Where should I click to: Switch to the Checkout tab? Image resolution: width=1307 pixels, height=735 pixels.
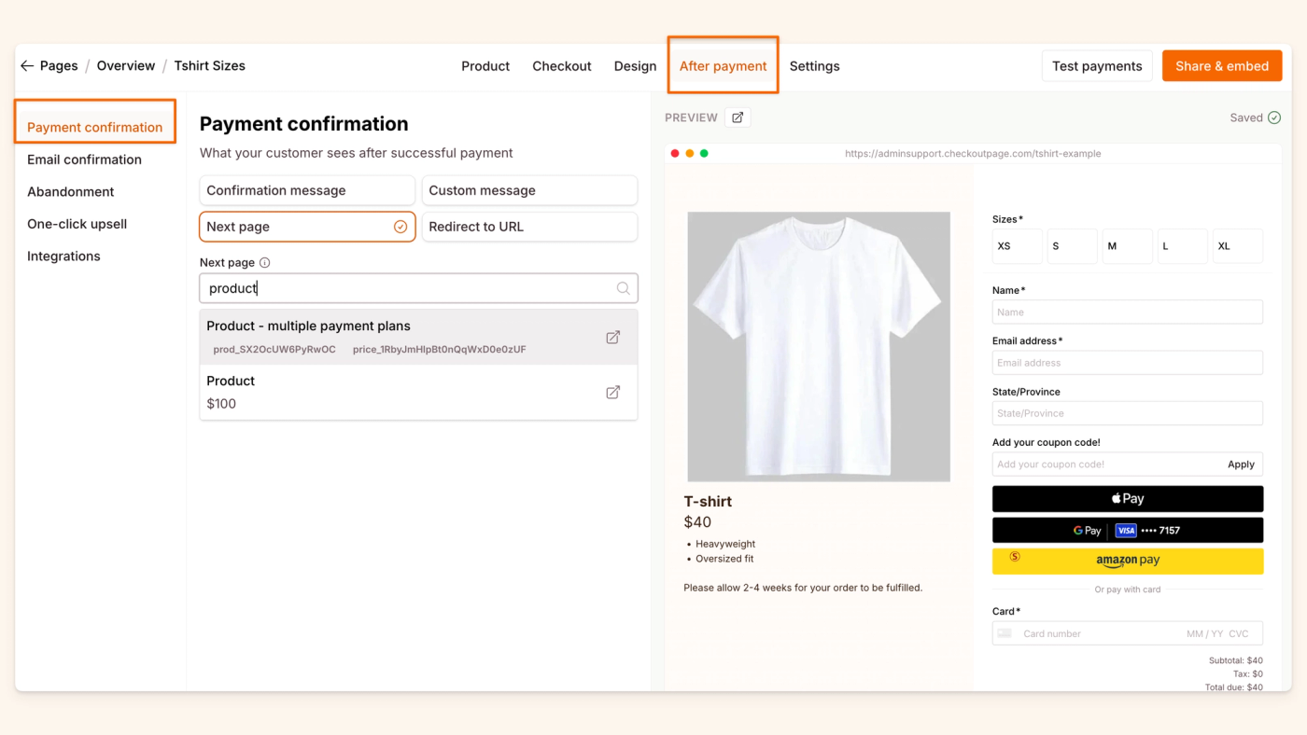(562, 66)
